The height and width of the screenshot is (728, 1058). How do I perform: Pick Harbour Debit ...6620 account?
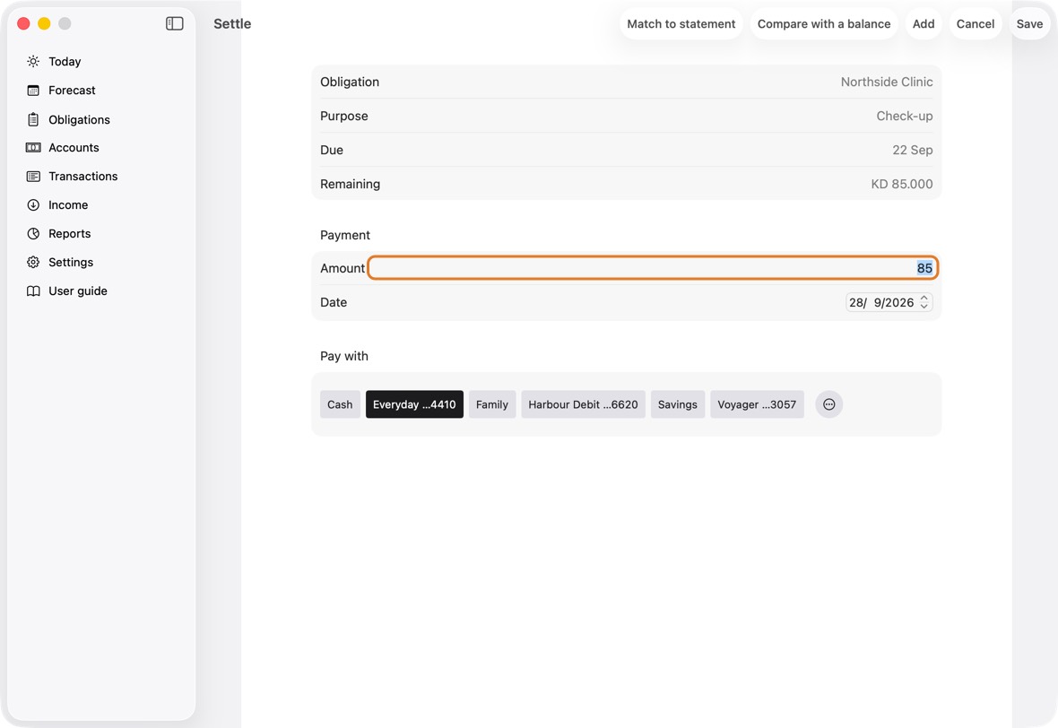[x=583, y=404]
